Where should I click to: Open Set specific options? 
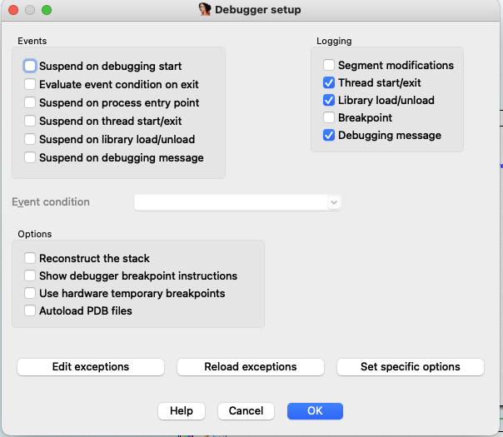click(x=411, y=367)
